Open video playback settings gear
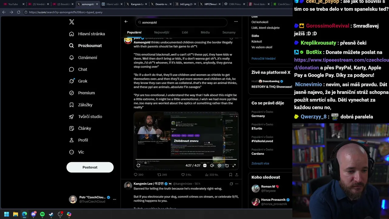The height and width of the screenshot is (219, 389). pyautogui.click(x=219, y=165)
